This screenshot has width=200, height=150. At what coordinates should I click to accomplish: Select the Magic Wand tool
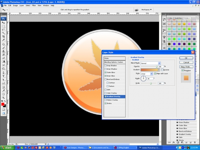click(3, 33)
